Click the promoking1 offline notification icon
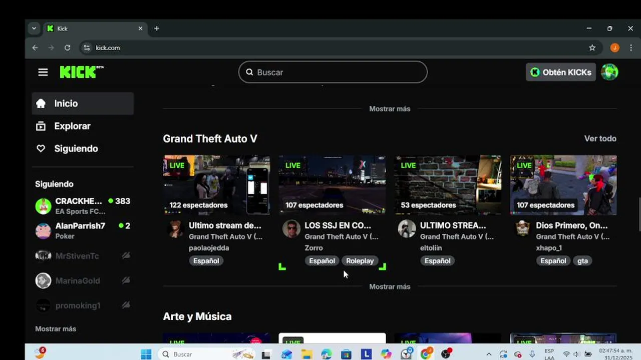 (126, 305)
